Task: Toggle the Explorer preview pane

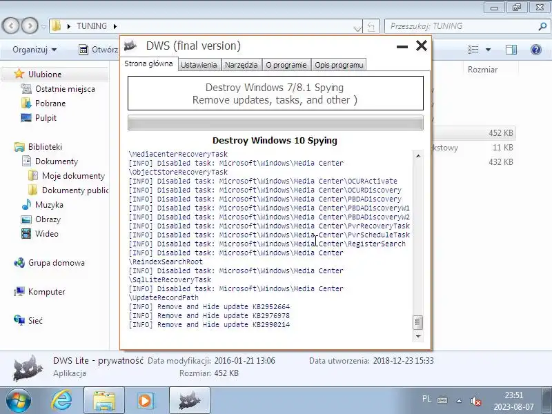Action: (511, 50)
